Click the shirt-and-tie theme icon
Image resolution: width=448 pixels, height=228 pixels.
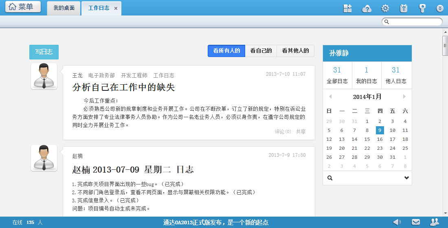coord(404,8)
